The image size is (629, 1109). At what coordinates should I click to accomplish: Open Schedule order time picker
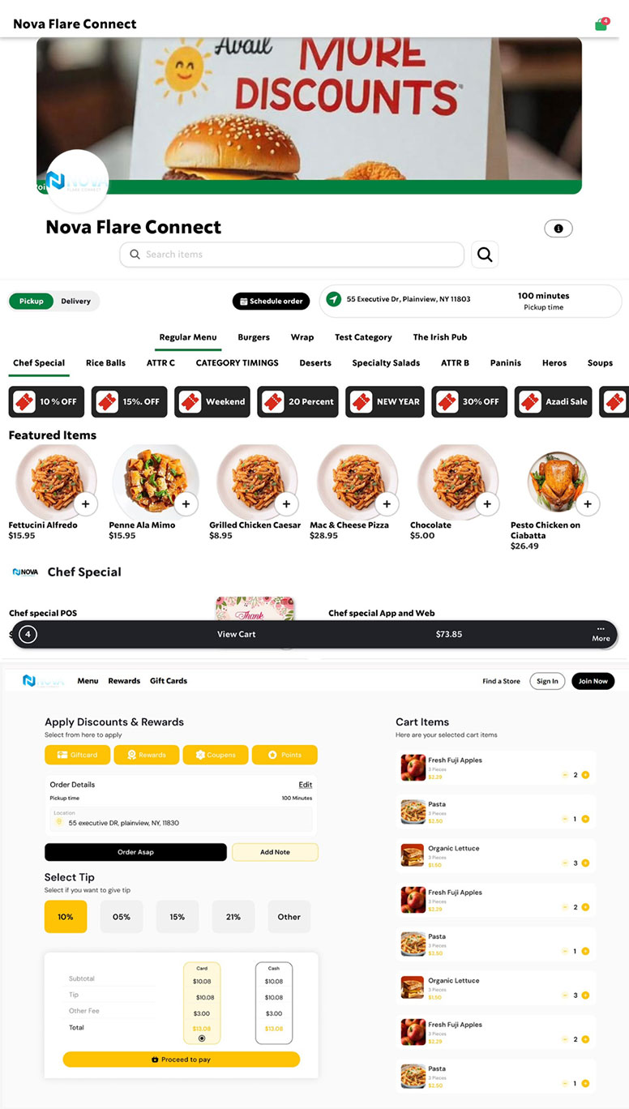(271, 301)
